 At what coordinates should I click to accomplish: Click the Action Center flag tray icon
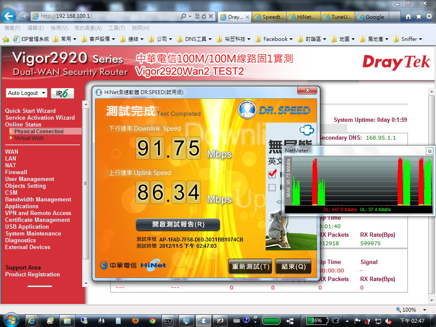point(357,321)
